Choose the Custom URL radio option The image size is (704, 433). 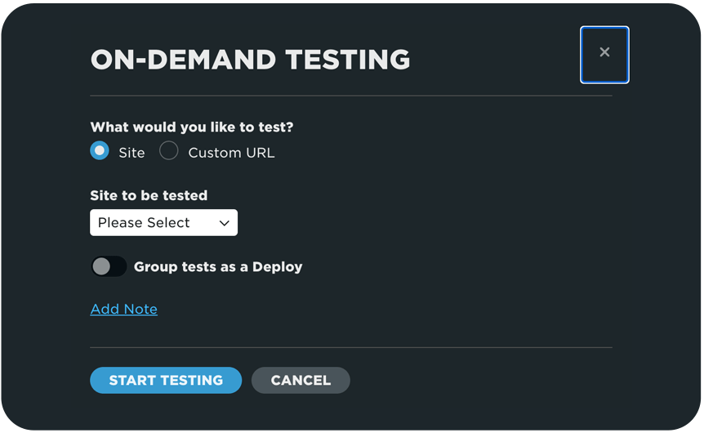coord(169,151)
